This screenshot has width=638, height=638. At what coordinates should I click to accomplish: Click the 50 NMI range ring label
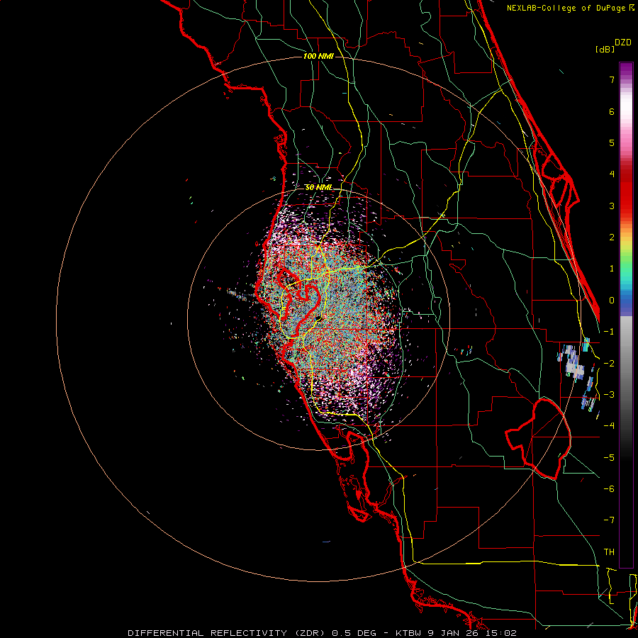click(318, 188)
